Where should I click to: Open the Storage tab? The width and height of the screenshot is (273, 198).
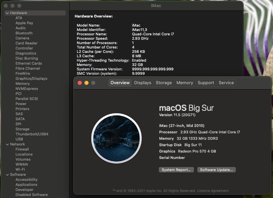[x=164, y=83]
